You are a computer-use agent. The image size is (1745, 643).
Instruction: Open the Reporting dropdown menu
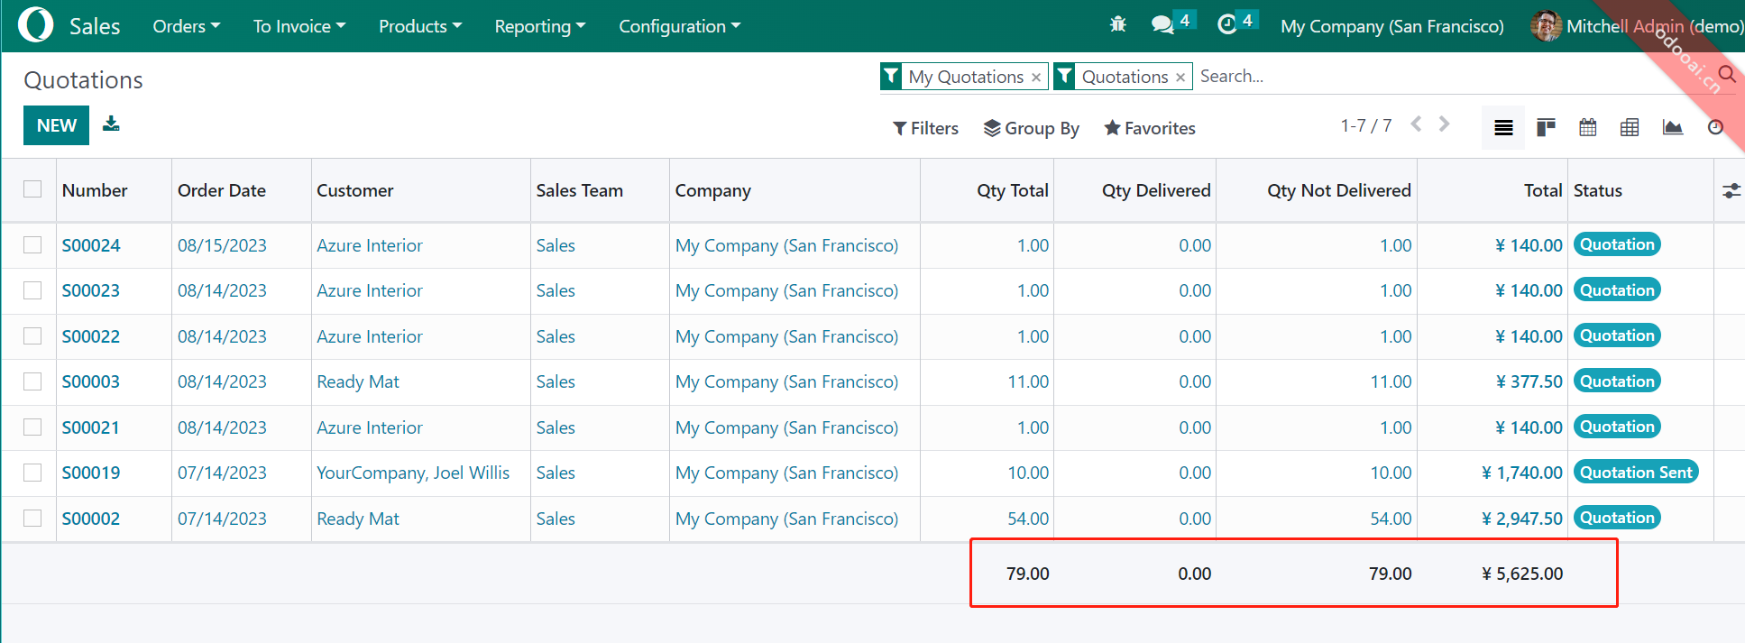tap(540, 26)
